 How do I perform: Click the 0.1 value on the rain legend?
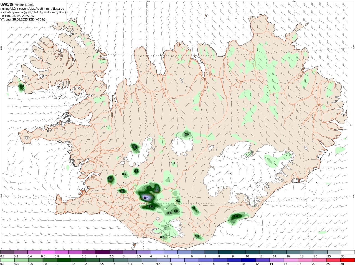tap(2, 264)
